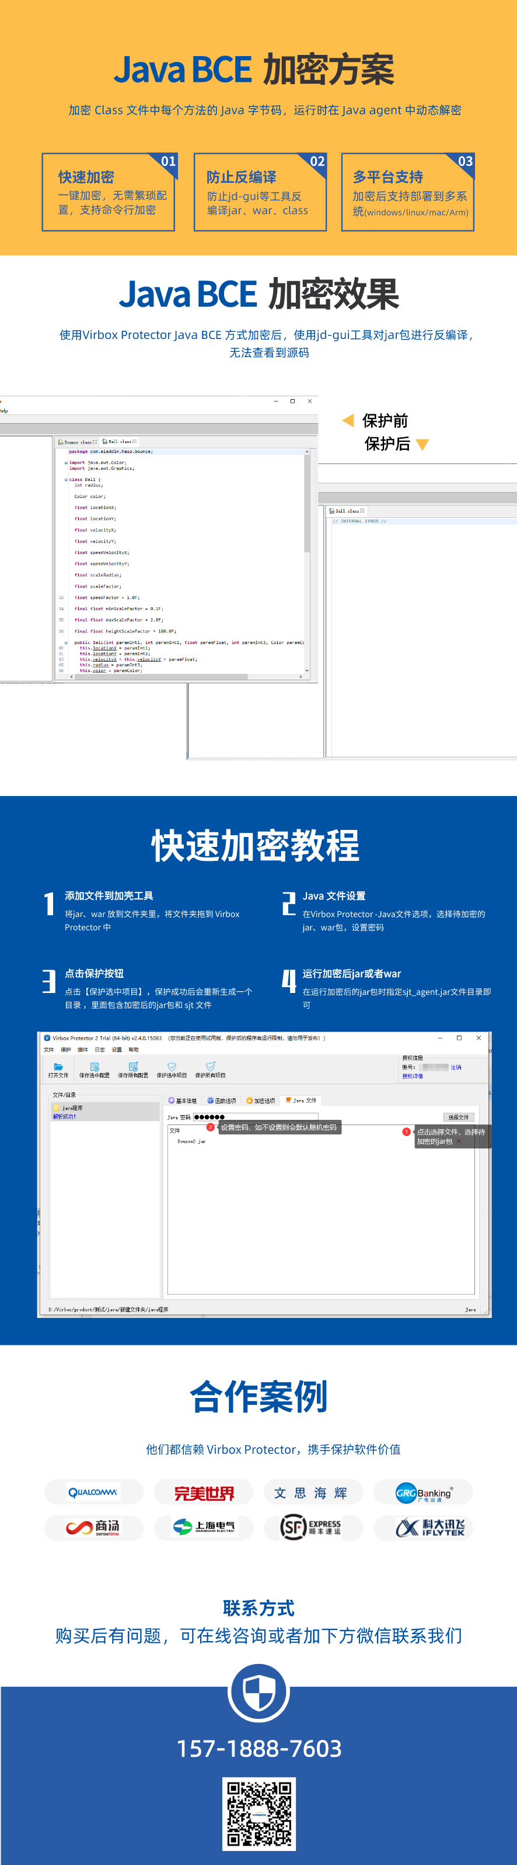The width and height of the screenshot is (517, 1865).
Task: Click the Qualcomm partner logo
Action: click(x=94, y=1492)
